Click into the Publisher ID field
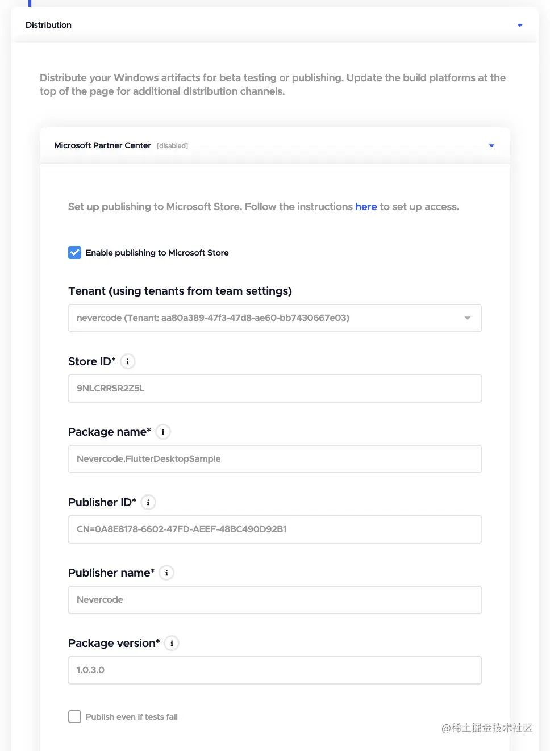The width and height of the screenshot is (550, 751). (x=275, y=529)
